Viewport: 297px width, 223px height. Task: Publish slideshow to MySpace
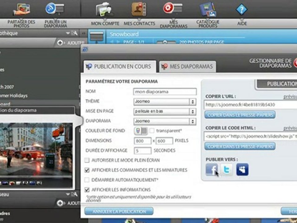click(x=242, y=169)
